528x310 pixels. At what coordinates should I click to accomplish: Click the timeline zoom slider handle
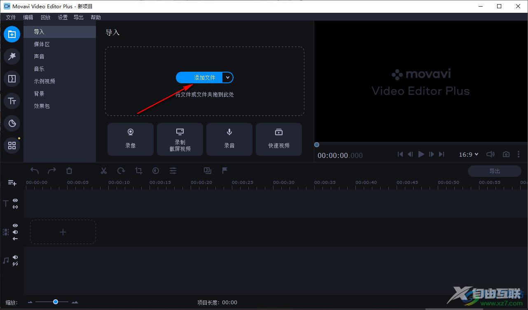56,302
